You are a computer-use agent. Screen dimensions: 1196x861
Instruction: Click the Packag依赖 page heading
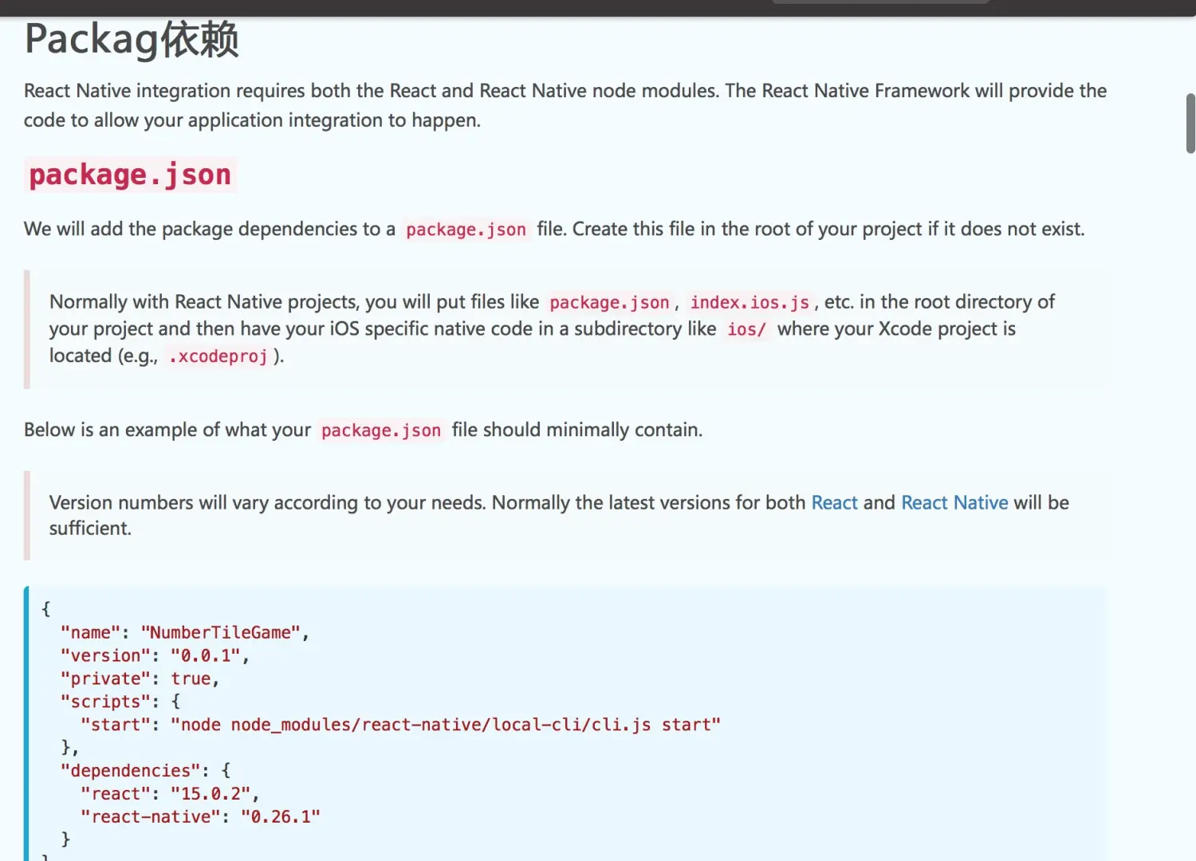click(132, 40)
